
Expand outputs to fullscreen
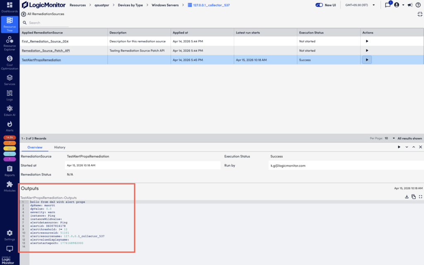[x=421, y=197]
